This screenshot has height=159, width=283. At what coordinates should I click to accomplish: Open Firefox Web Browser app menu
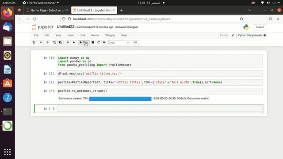(41, 3)
